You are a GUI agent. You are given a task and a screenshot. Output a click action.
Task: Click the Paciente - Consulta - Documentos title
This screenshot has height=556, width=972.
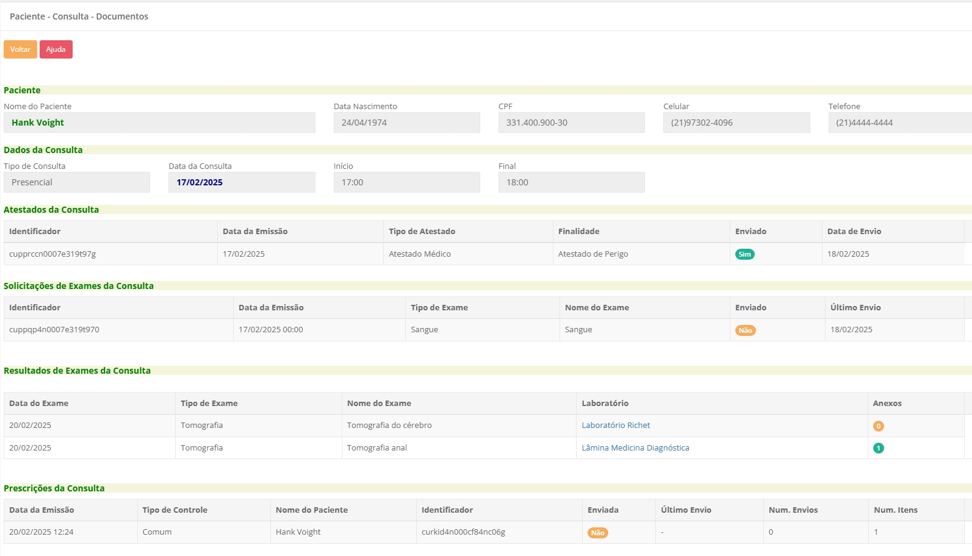79,16
